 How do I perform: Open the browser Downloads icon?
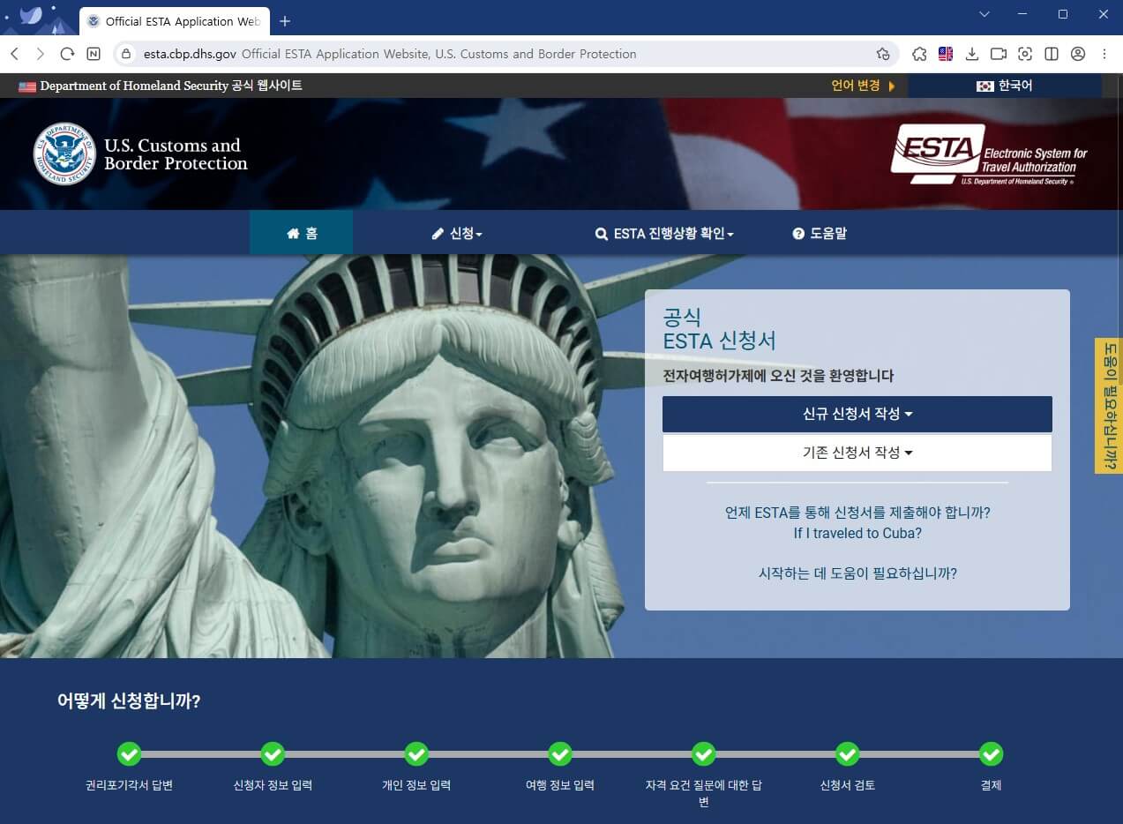[971, 54]
